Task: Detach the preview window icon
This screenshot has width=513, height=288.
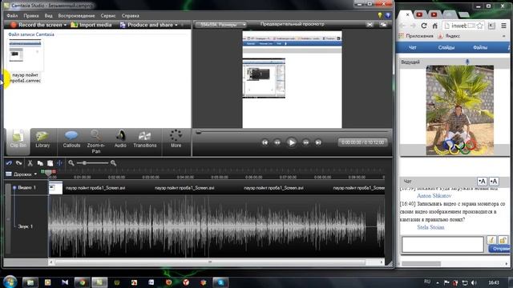Action: (x=383, y=25)
